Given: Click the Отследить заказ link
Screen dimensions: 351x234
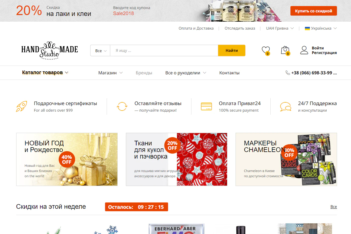Looking at the screenshot, I should click(240, 28).
